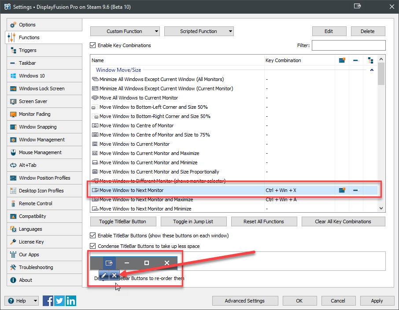Click the title bar monitor icon near minimize
399x310 pixels.
[x=358, y=7]
